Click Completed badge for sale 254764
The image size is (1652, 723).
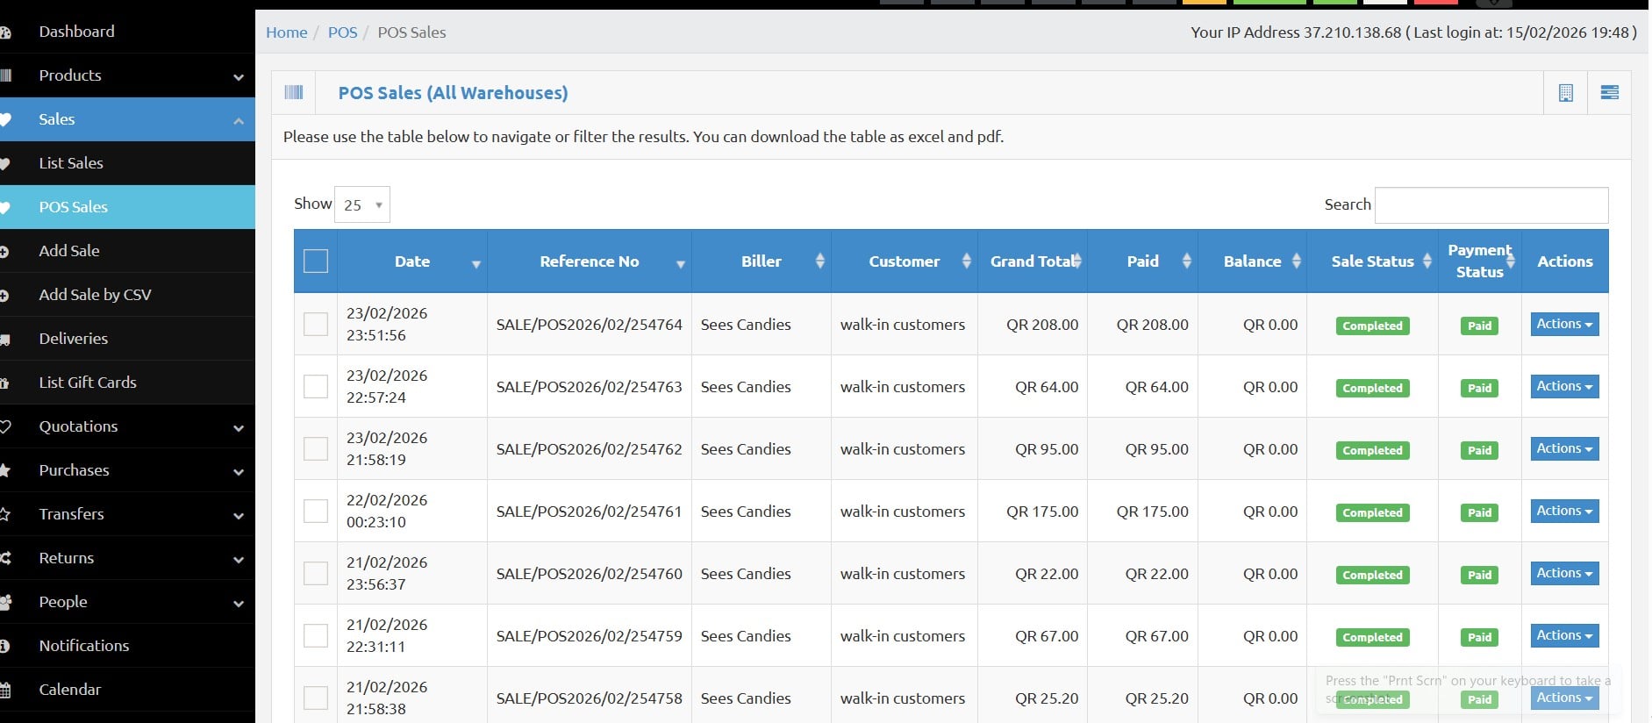[x=1372, y=326]
